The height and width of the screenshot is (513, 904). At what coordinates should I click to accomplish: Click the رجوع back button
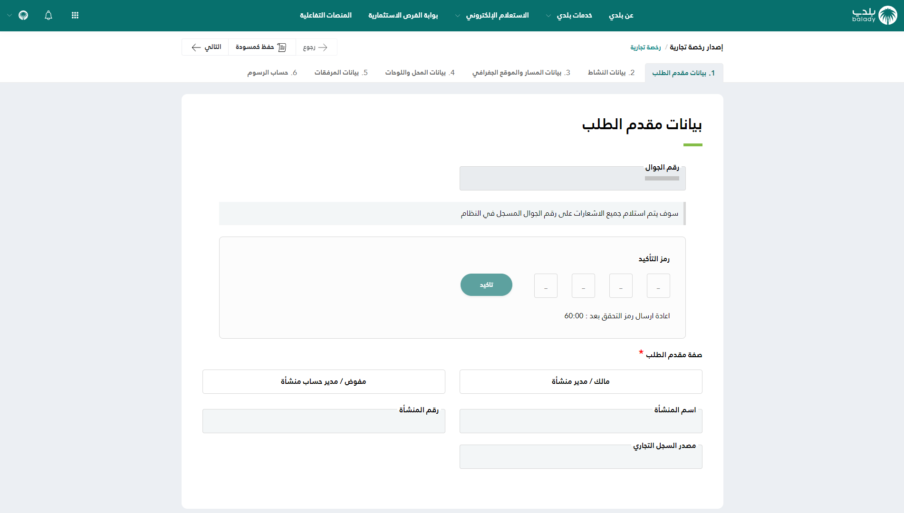click(x=316, y=47)
